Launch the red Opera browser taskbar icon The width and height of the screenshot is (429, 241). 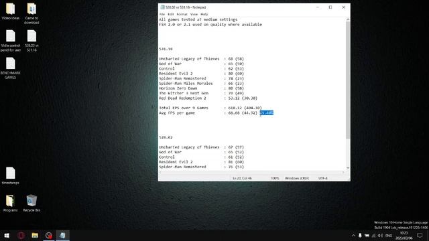point(21,235)
